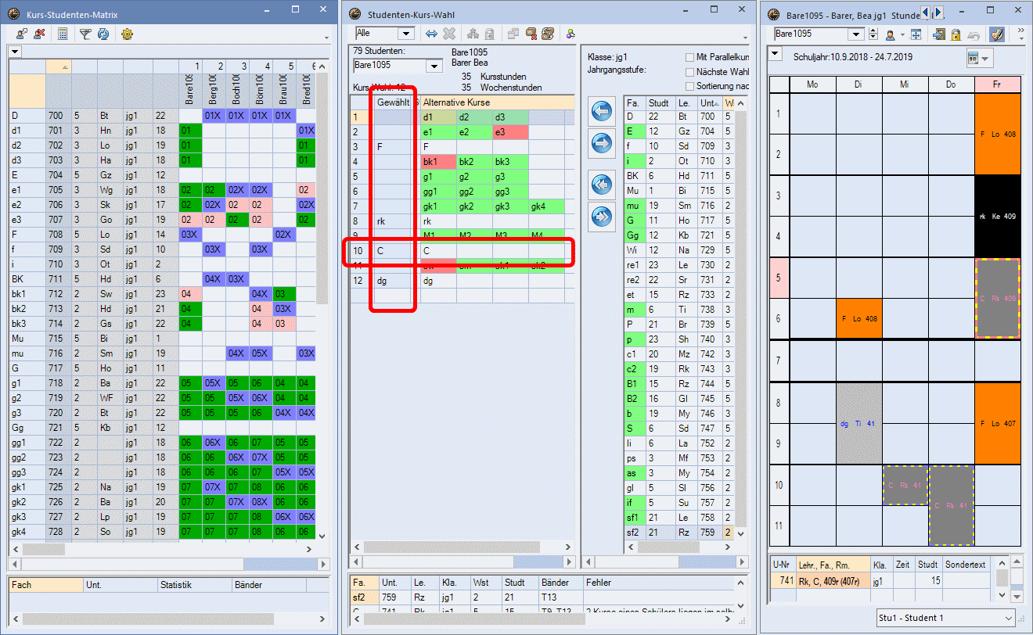The image size is (1033, 635).
Task: Select the orange 'F Lo 407' Friday lesson block
Action: [x=997, y=423]
